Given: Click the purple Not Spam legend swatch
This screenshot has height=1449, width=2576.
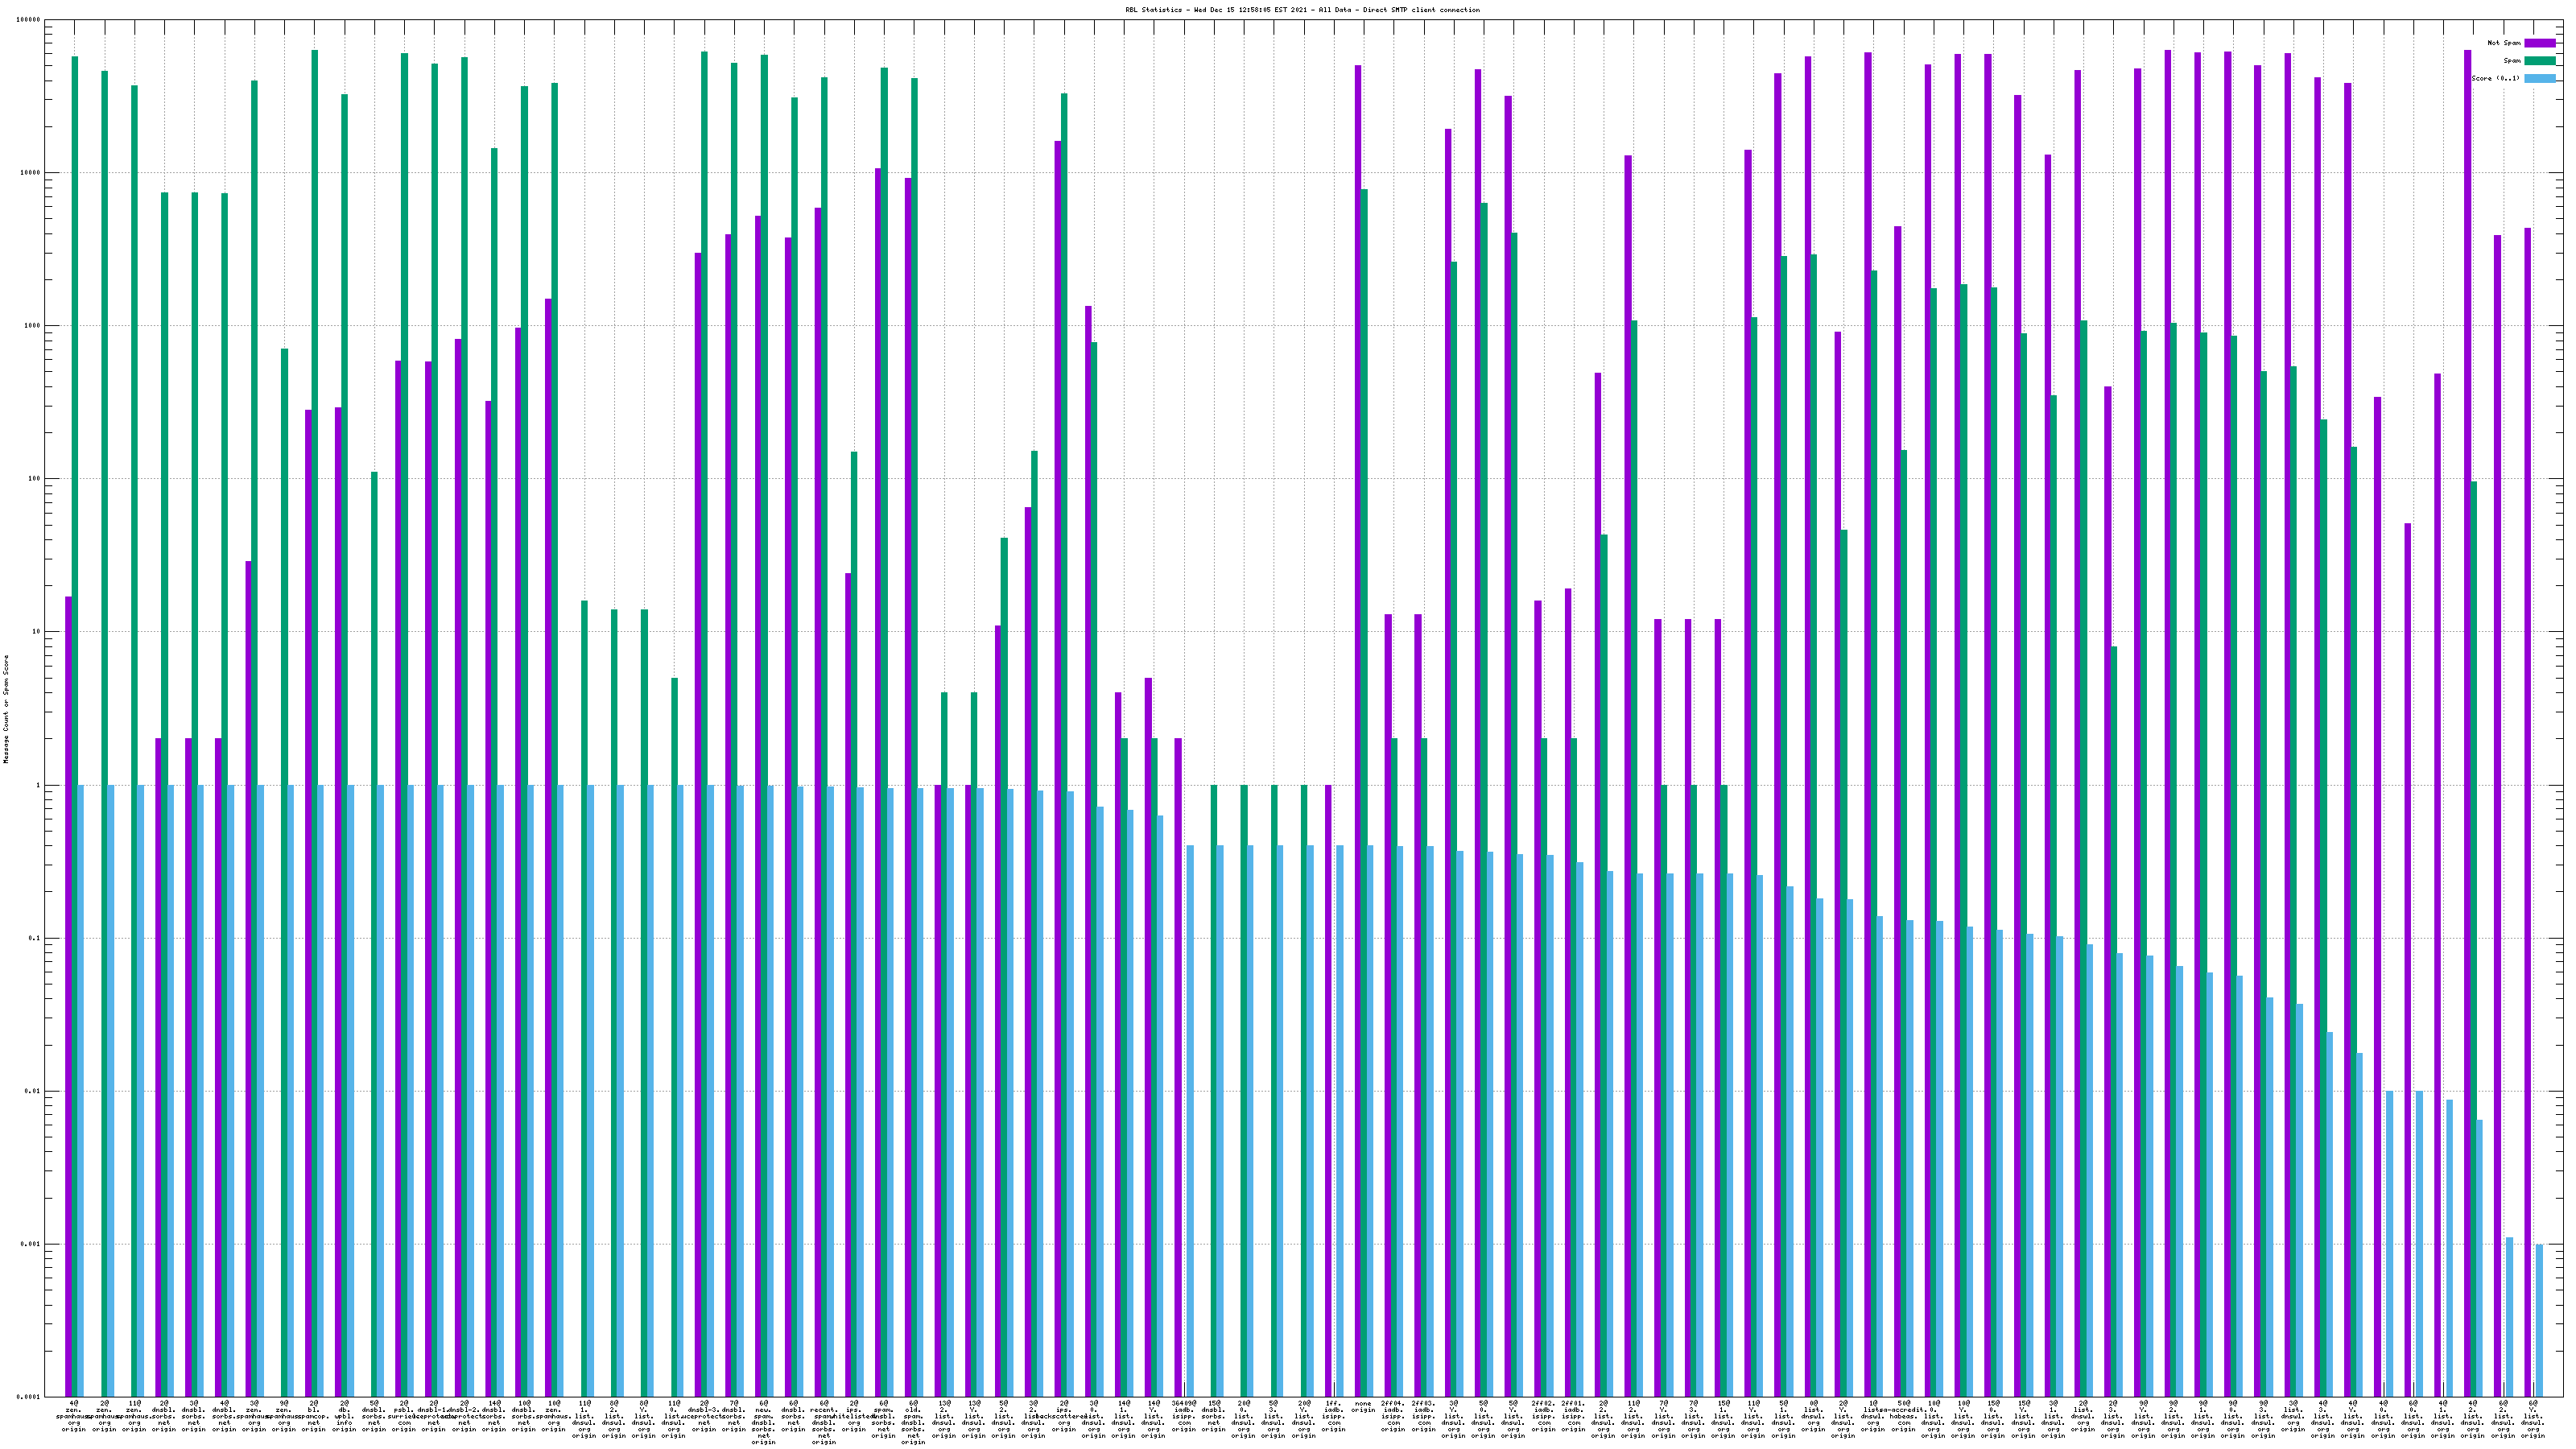Looking at the screenshot, I should [2539, 43].
